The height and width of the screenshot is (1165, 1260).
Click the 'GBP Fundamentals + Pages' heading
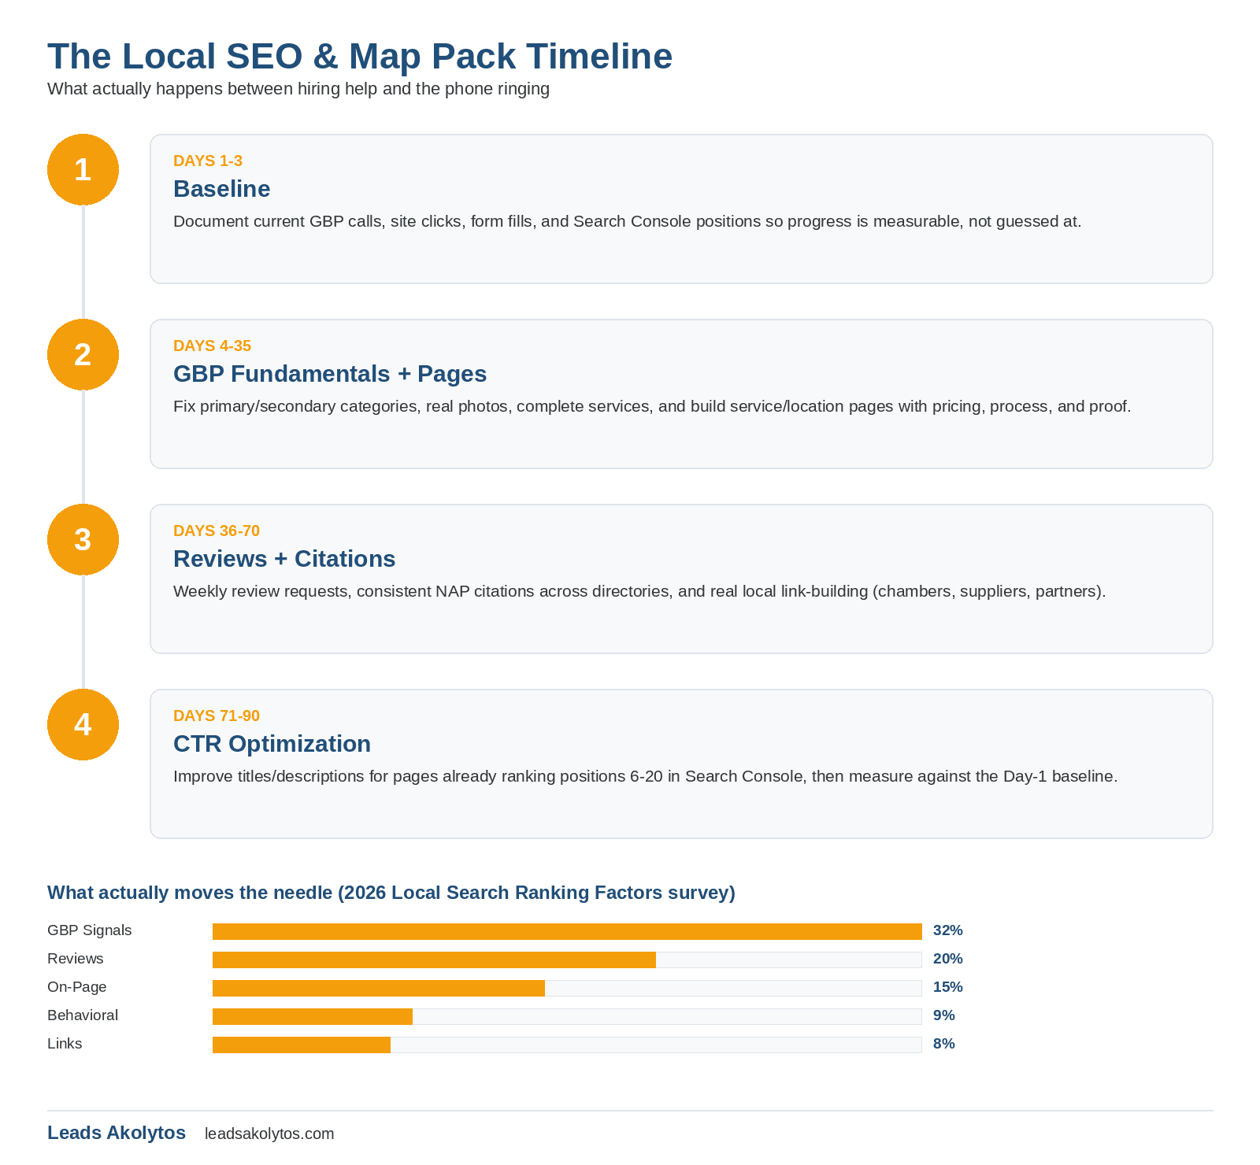click(x=330, y=374)
